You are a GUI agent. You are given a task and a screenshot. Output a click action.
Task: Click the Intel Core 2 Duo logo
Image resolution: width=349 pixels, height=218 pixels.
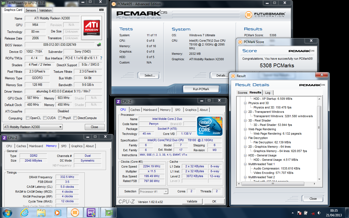(x=210, y=126)
